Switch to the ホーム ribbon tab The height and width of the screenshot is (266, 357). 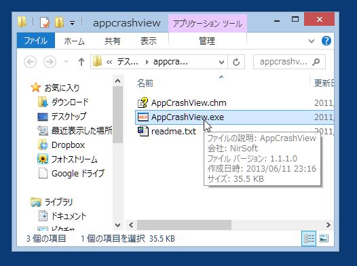point(74,41)
